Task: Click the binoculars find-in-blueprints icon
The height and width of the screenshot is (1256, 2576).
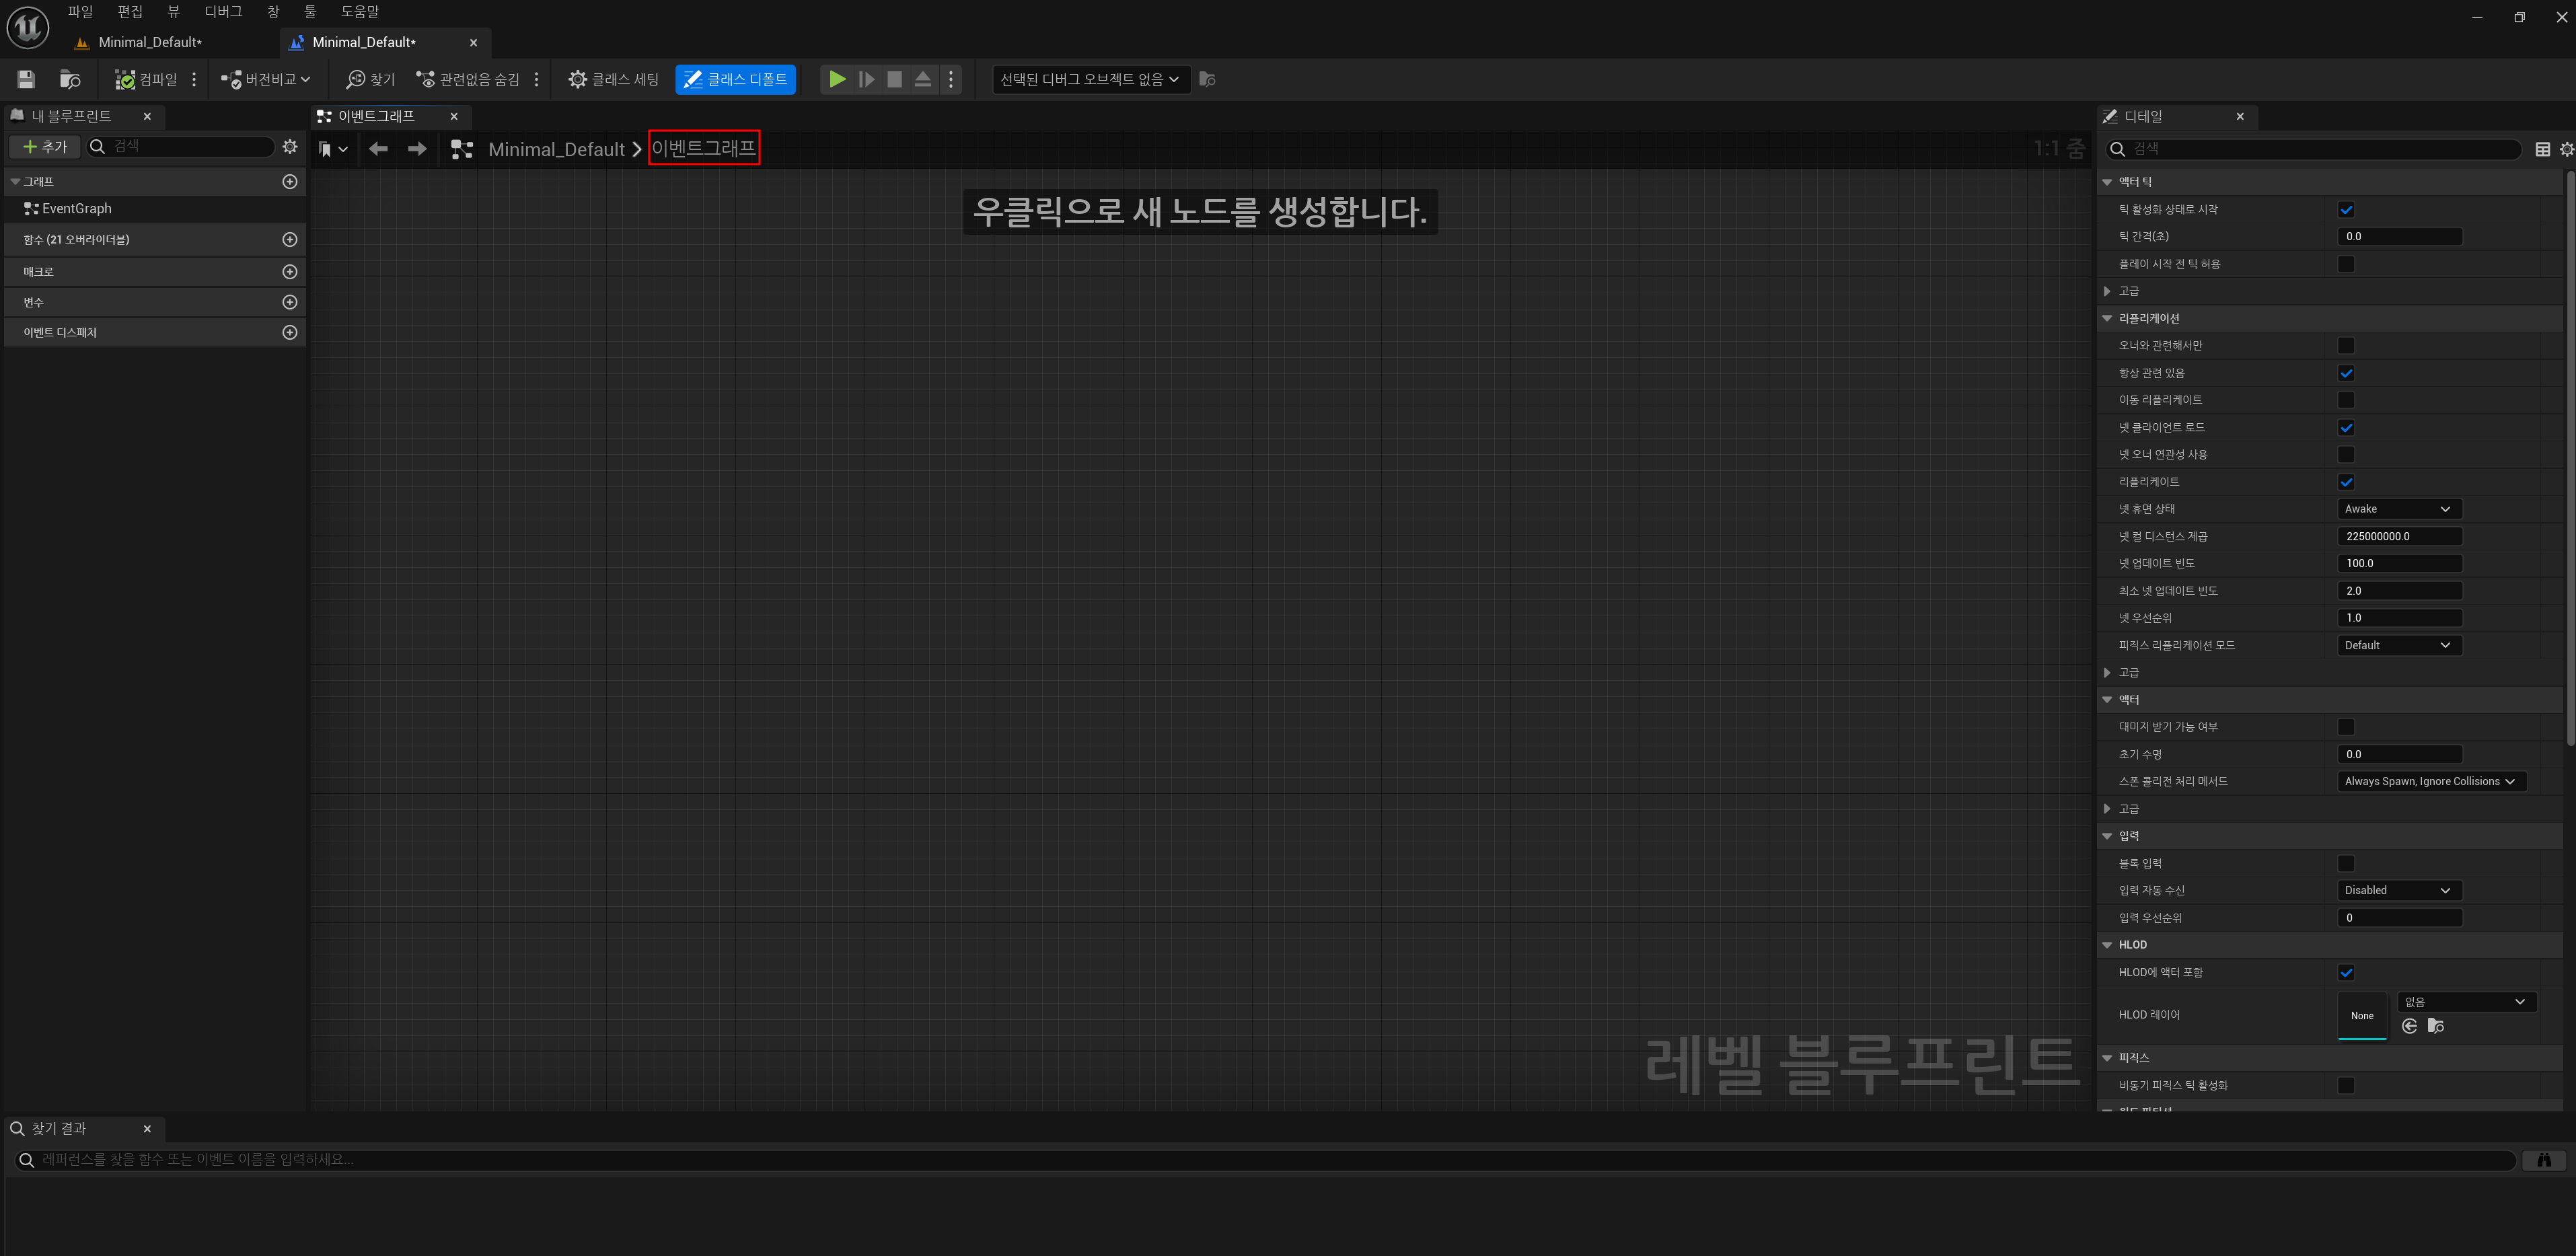Action: (2543, 1160)
